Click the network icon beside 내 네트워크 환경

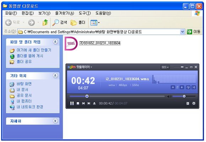12,108
